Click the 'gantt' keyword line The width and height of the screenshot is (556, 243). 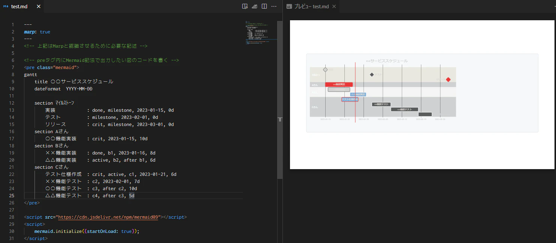(x=30, y=75)
